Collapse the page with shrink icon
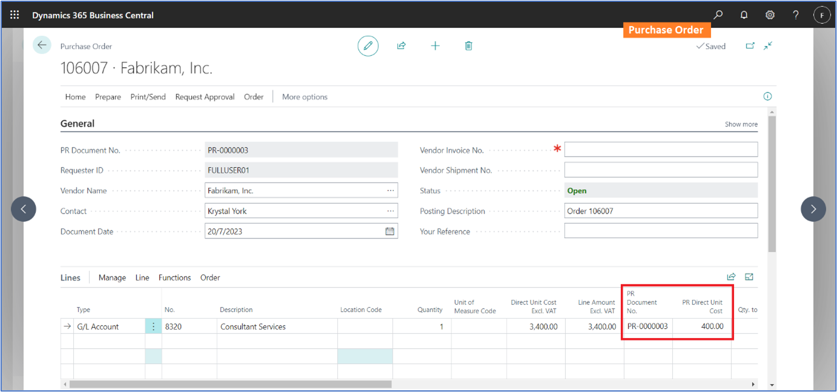837x392 pixels. (768, 46)
